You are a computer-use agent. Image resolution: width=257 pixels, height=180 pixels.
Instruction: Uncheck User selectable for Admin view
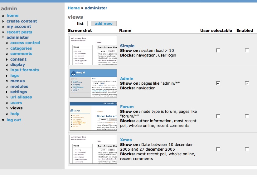218,83
